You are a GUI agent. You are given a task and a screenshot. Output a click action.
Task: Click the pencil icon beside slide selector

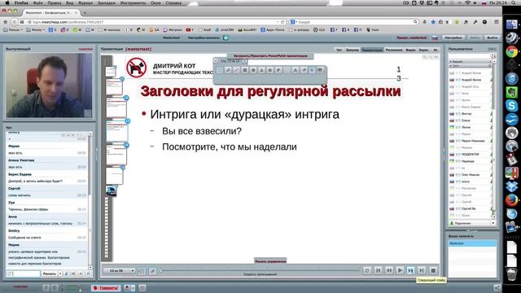point(152,271)
